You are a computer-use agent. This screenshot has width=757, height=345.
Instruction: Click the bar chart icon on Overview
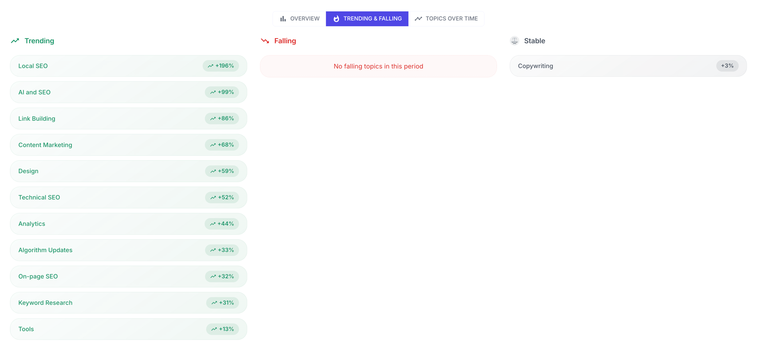[283, 19]
